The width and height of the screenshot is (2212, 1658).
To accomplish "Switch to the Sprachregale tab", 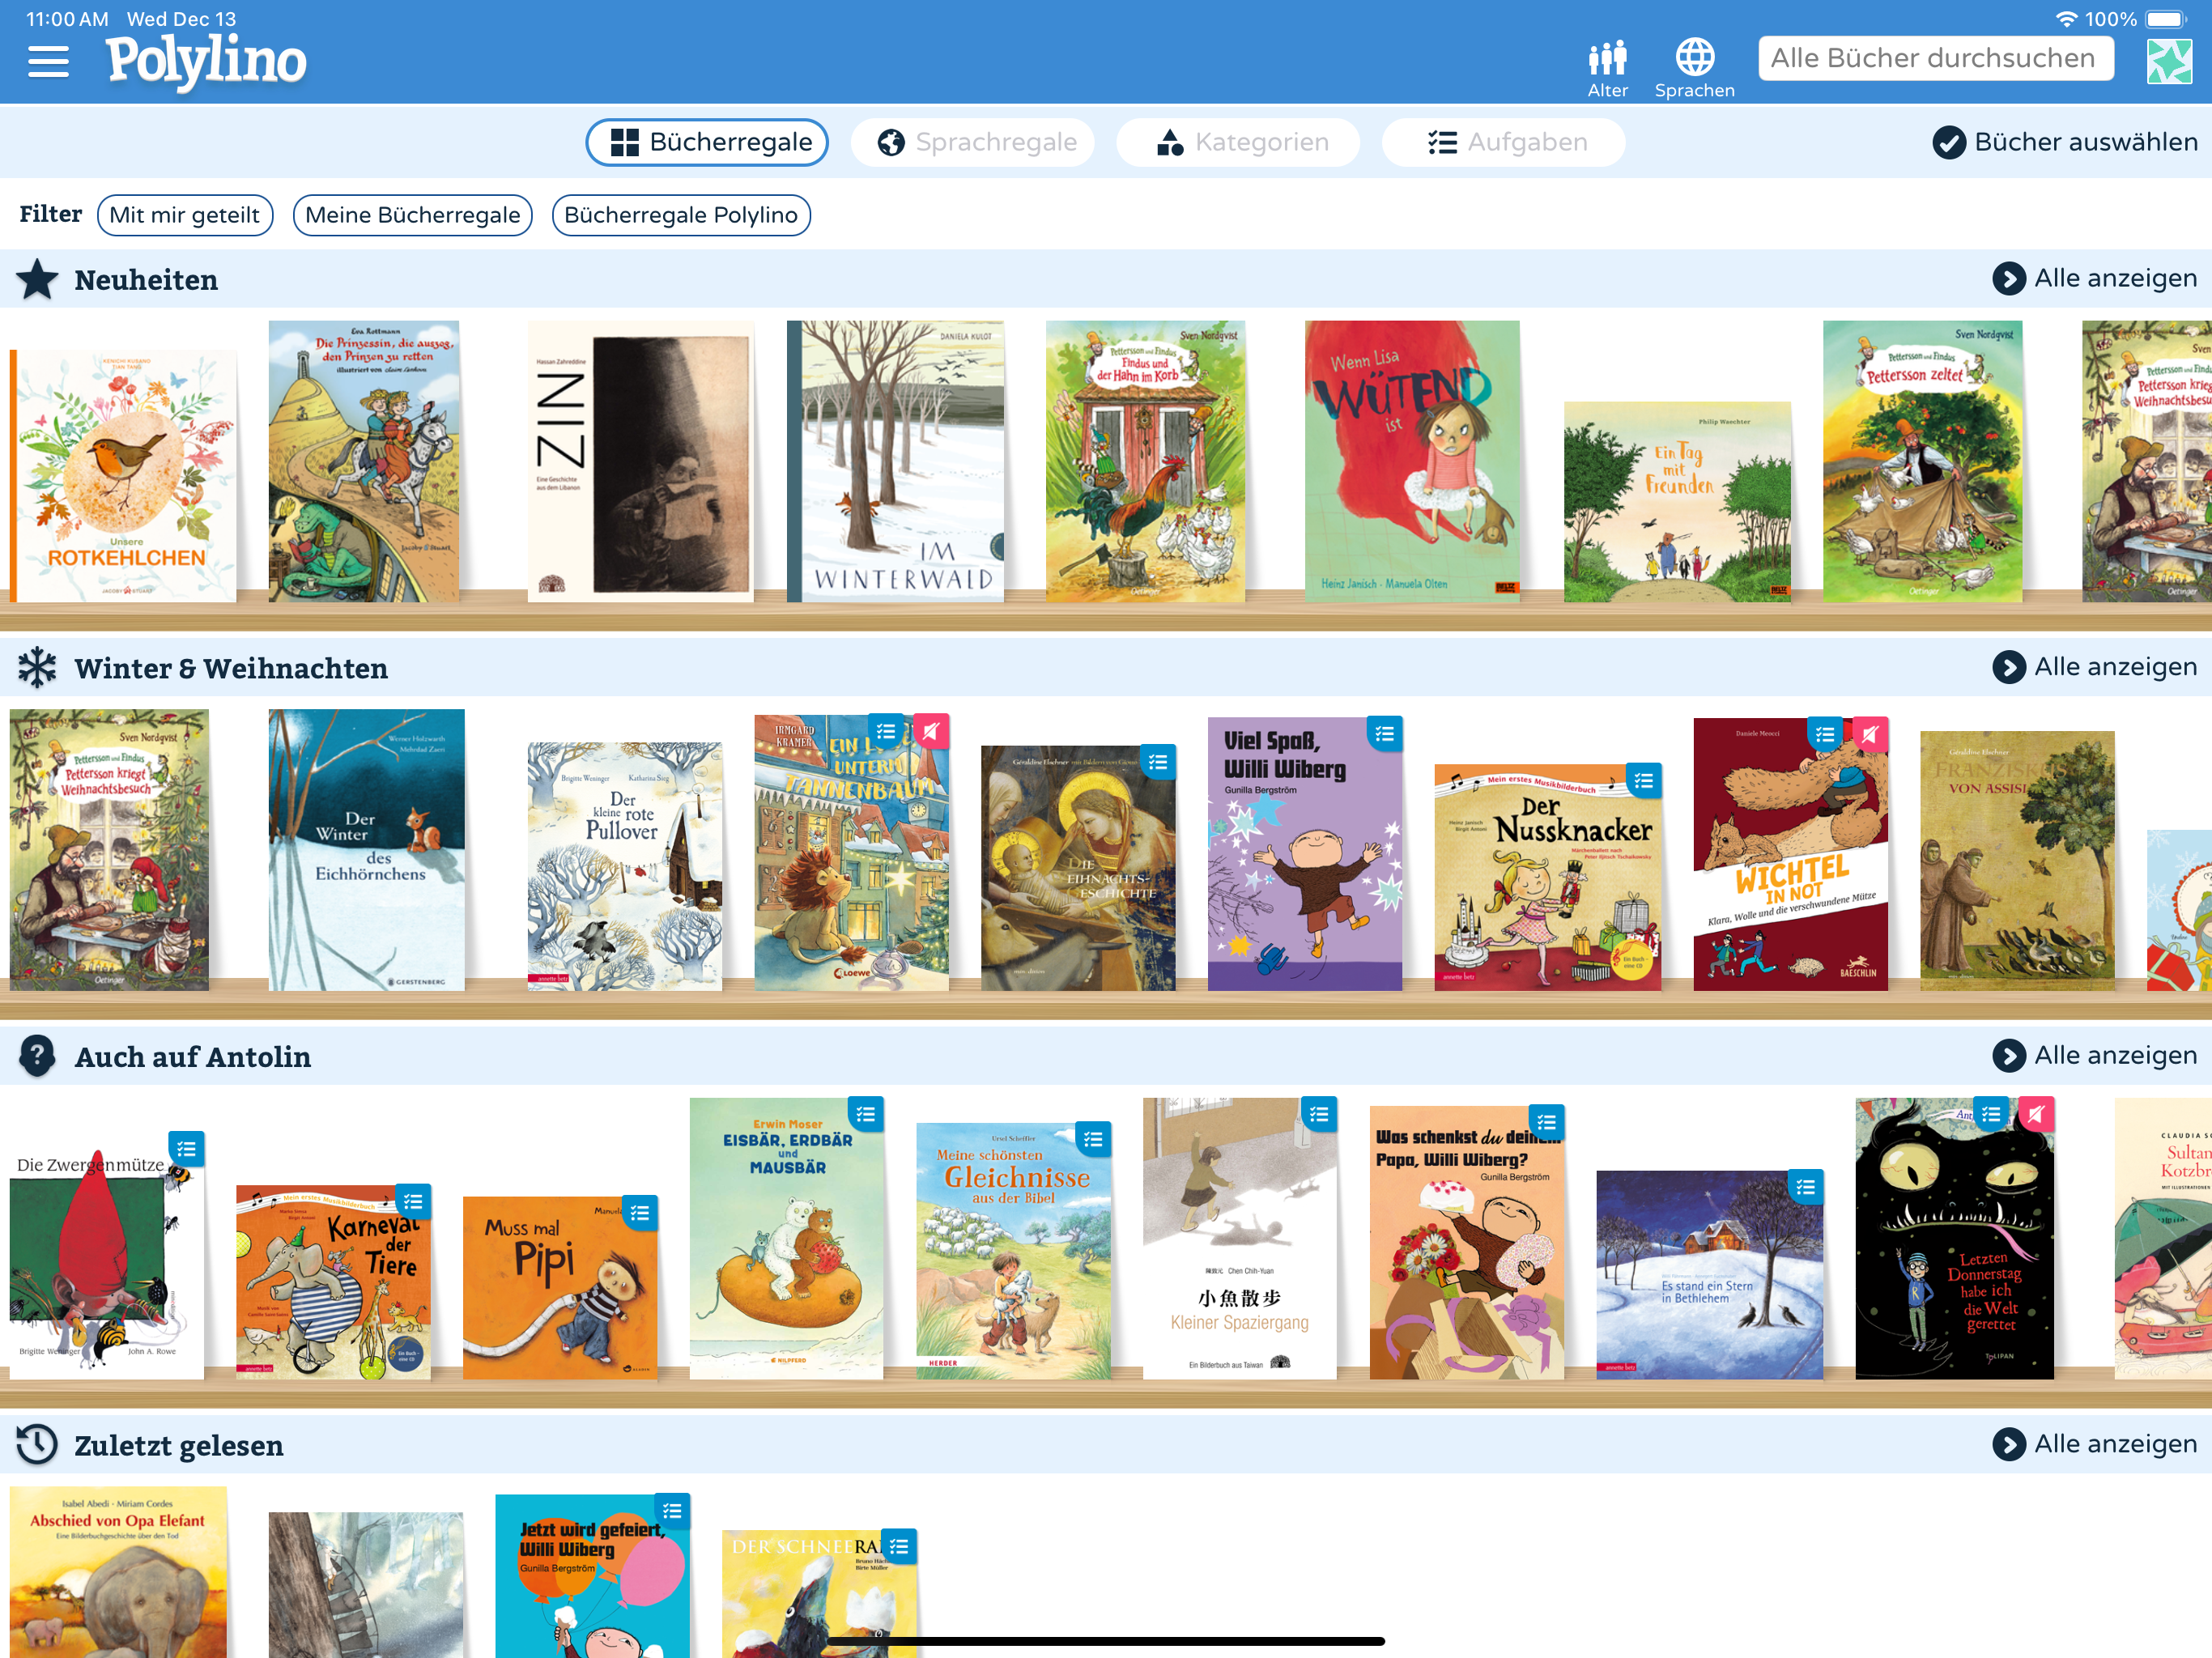I will click(x=972, y=142).
